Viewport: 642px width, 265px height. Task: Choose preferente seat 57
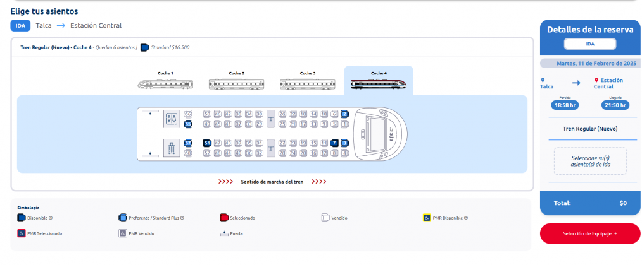(188, 143)
